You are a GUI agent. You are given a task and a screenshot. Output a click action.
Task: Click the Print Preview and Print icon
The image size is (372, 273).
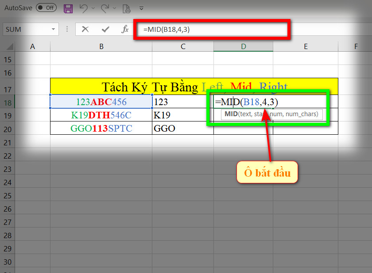coord(127,9)
